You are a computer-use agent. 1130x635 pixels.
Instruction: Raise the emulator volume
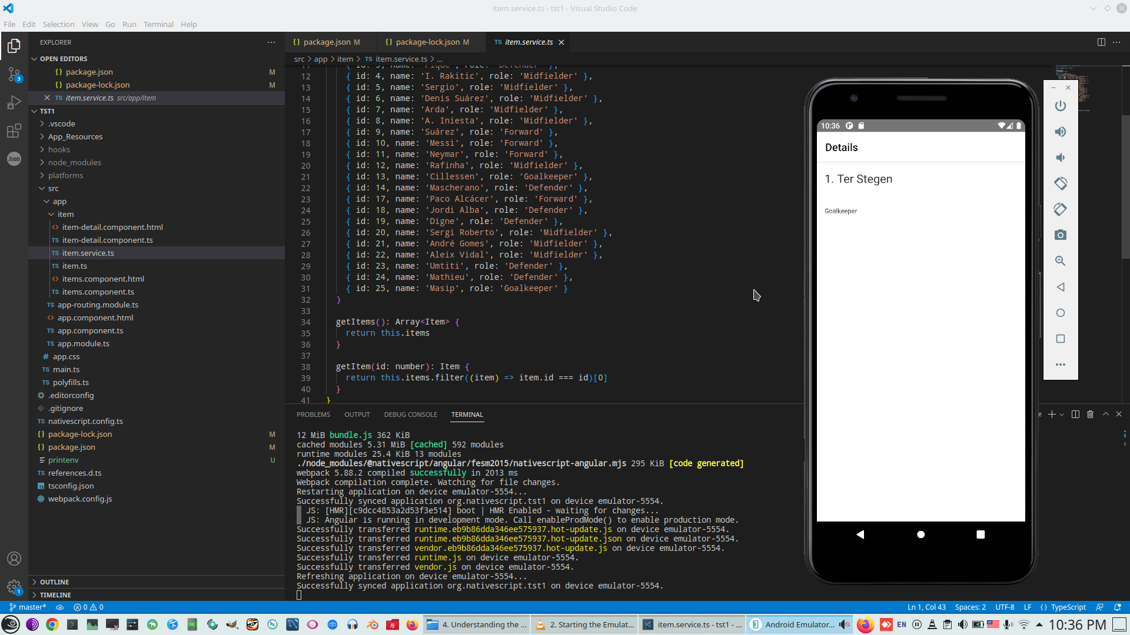(1061, 132)
